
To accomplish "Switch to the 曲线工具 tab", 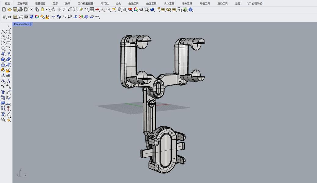I will (x=133, y=3).
